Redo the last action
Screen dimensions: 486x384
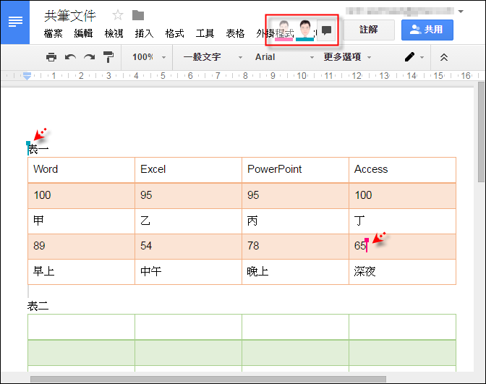[x=89, y=57]
